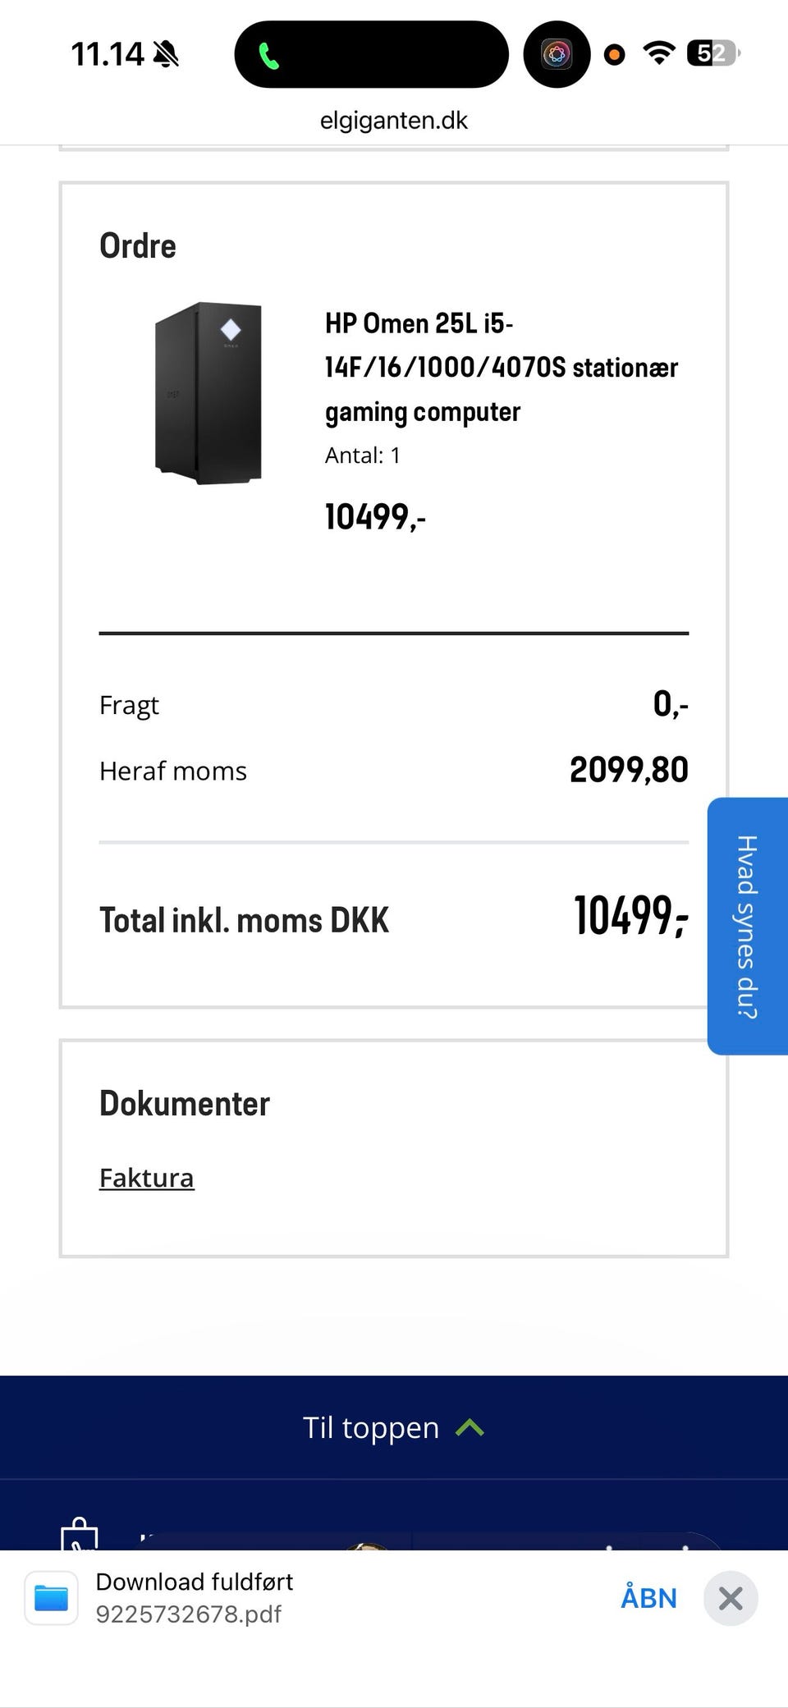Tap the Dokumenter section heading

[185, 1104]
